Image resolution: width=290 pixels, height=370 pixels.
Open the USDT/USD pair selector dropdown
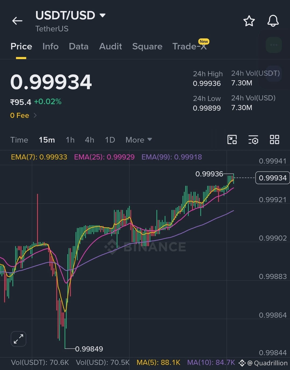tap(70, 15)
